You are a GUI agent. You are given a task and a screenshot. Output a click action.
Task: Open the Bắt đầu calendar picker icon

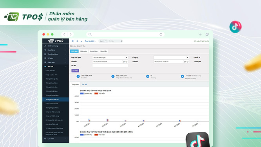pos(124,62)
